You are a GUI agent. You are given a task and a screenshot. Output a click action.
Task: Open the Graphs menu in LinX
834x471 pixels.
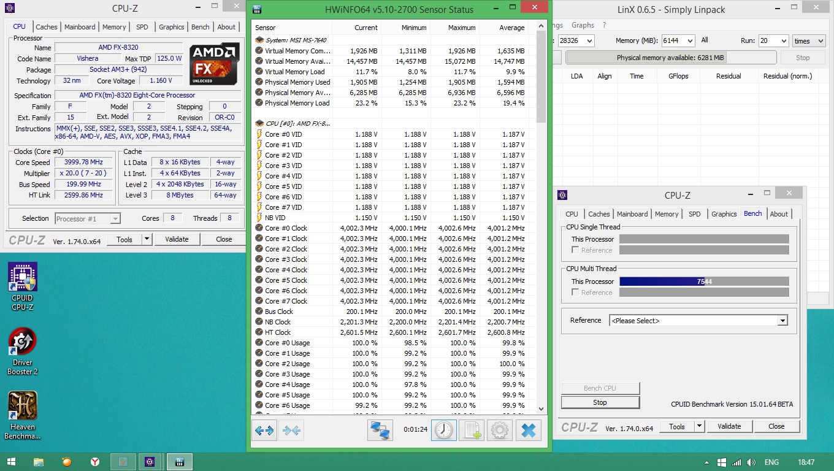583,25
